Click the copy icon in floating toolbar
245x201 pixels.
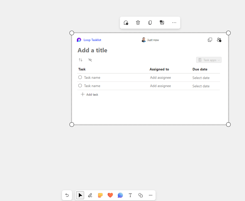[x=150, y=23]
